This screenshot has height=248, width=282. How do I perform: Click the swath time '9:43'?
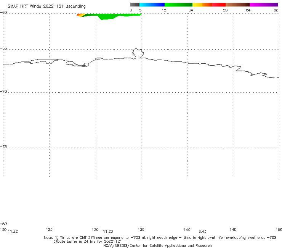[x=202, y=232]
